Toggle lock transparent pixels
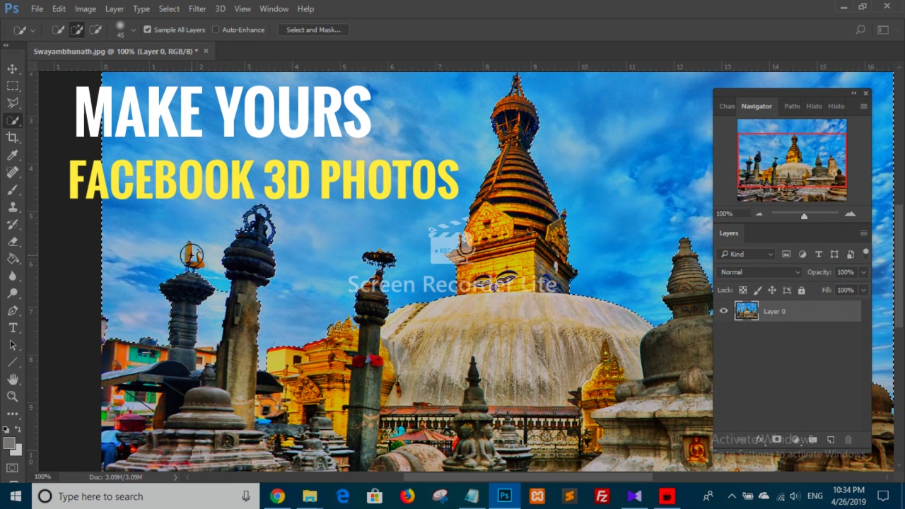The width and height of the screenshot is (905, 509). pos(742,291)
